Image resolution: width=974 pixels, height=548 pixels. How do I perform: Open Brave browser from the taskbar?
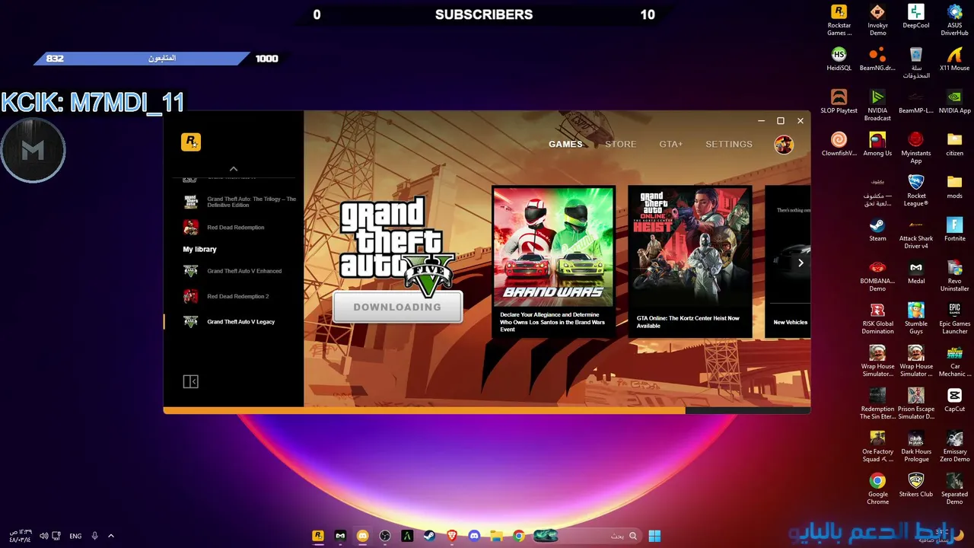452,536
